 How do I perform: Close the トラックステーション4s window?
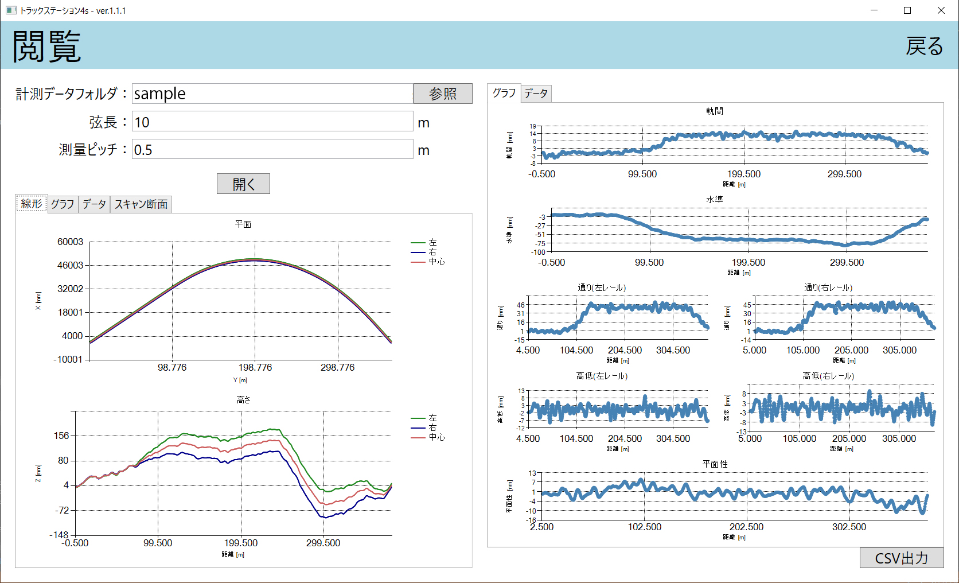point(941,10)
